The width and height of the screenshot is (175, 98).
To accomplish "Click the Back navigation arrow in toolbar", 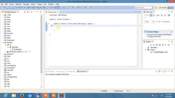I will coord(83,8).
